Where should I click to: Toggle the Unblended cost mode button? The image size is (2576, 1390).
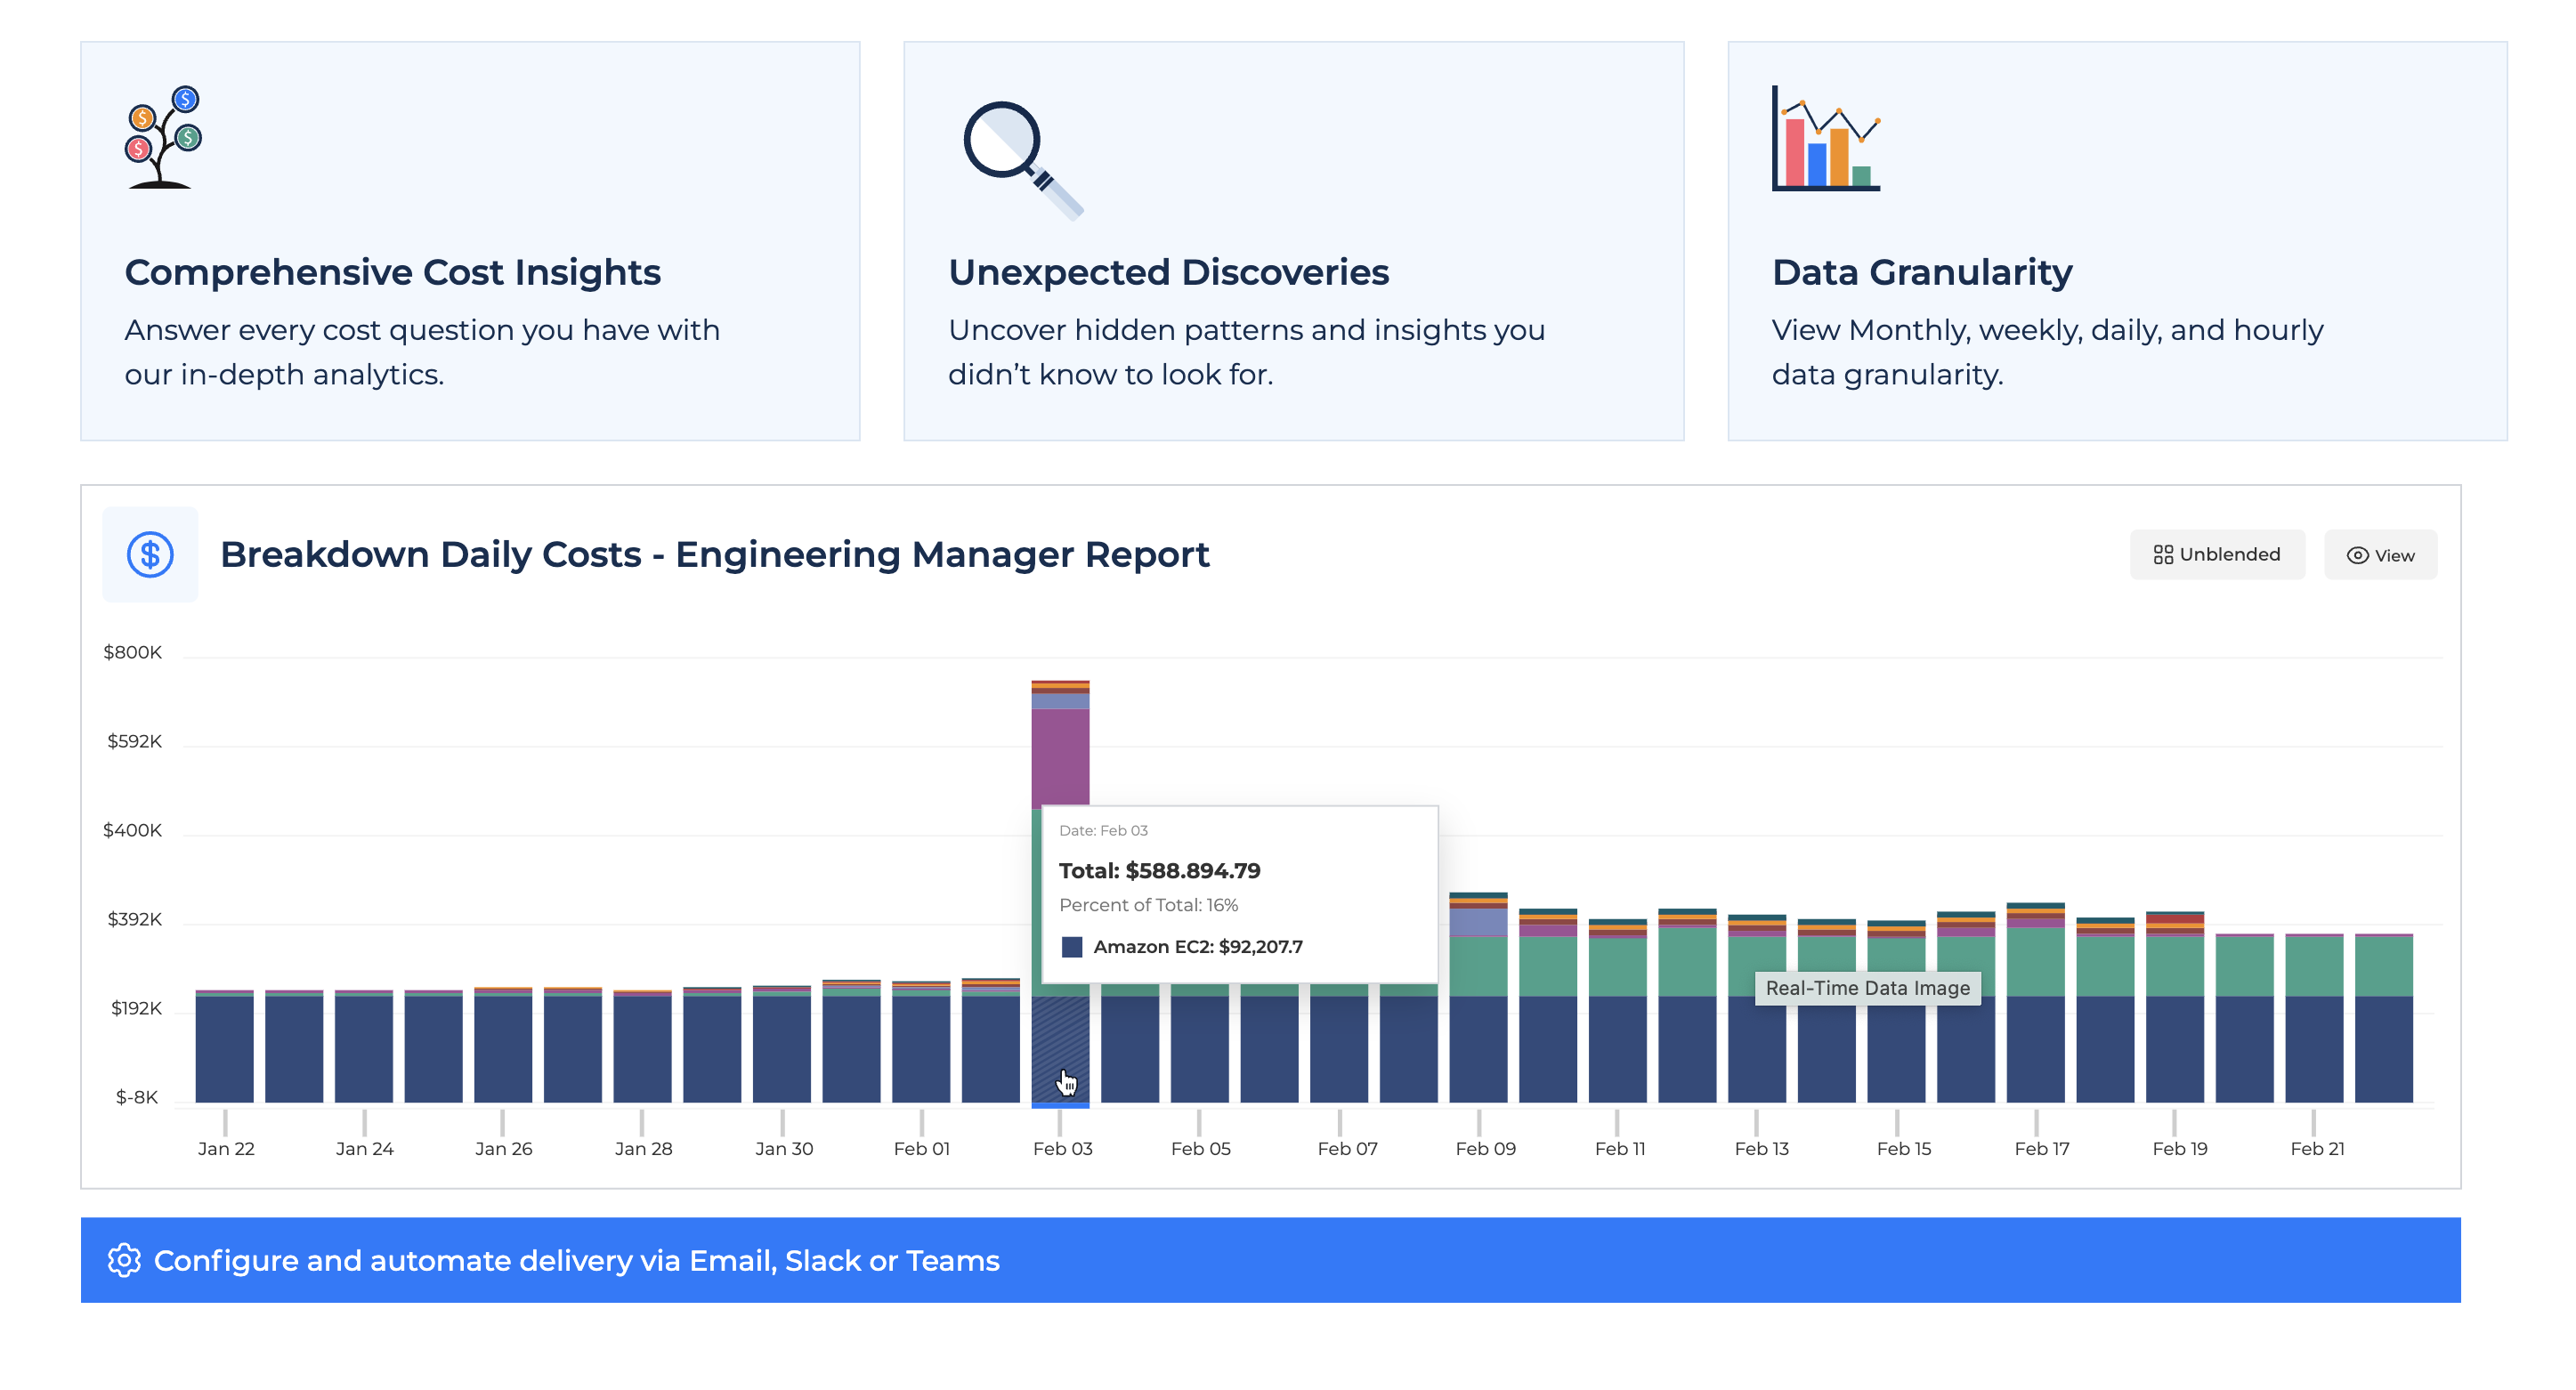[2216, 554]
